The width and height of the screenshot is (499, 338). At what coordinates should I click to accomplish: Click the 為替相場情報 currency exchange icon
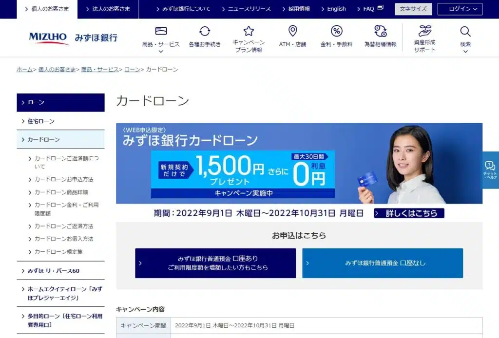[380, 31]
